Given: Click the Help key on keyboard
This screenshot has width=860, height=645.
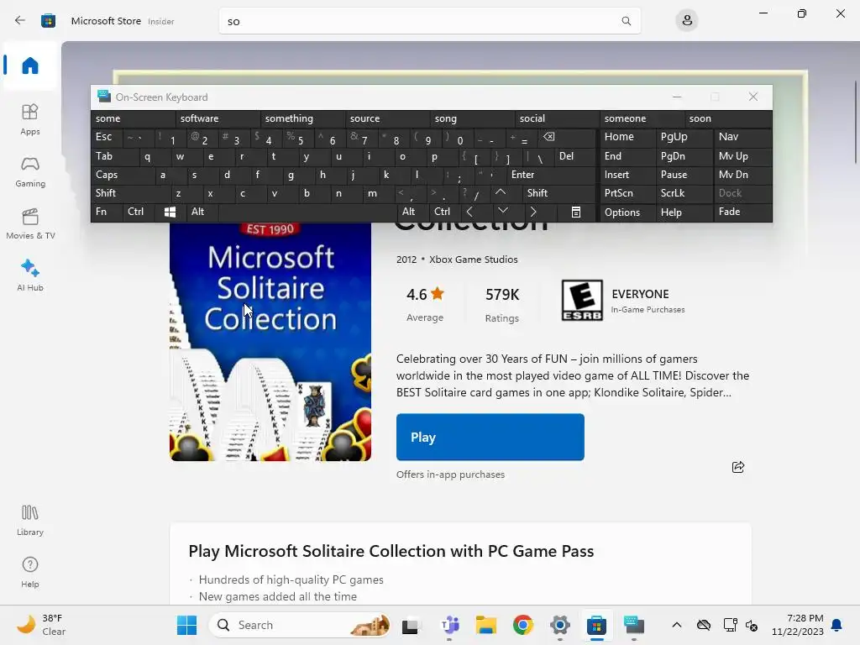Looking at the screenshot, I should [684, 212].
